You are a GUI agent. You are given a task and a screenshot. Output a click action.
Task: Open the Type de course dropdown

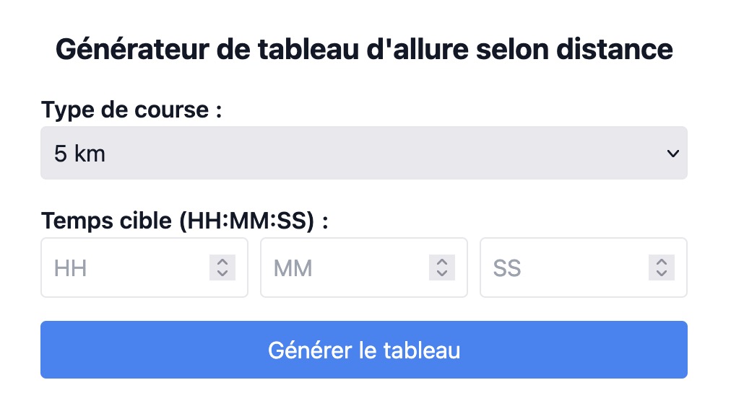pyautogui.click(x=363, y=153)
